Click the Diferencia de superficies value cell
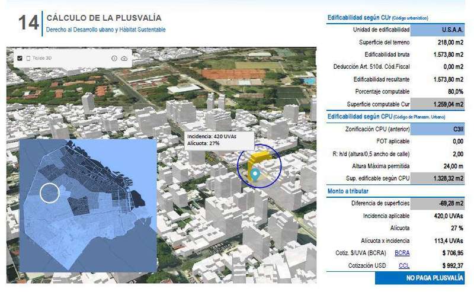Image resolution: width=474 pixels, height=292 pixels. coord(438,203)
